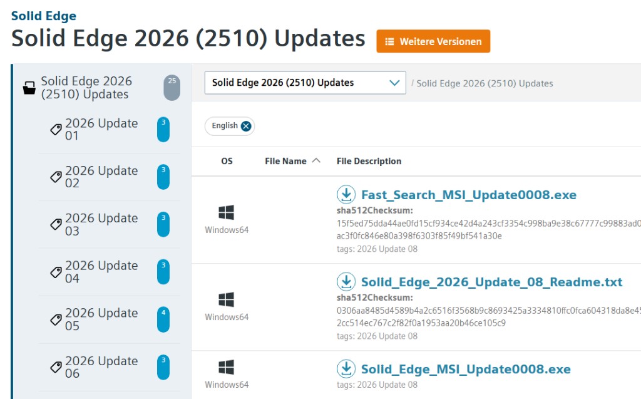This screenshot has height=399, width=641.
Task: Click the File Name sort arrow
Action: [316, 161]
